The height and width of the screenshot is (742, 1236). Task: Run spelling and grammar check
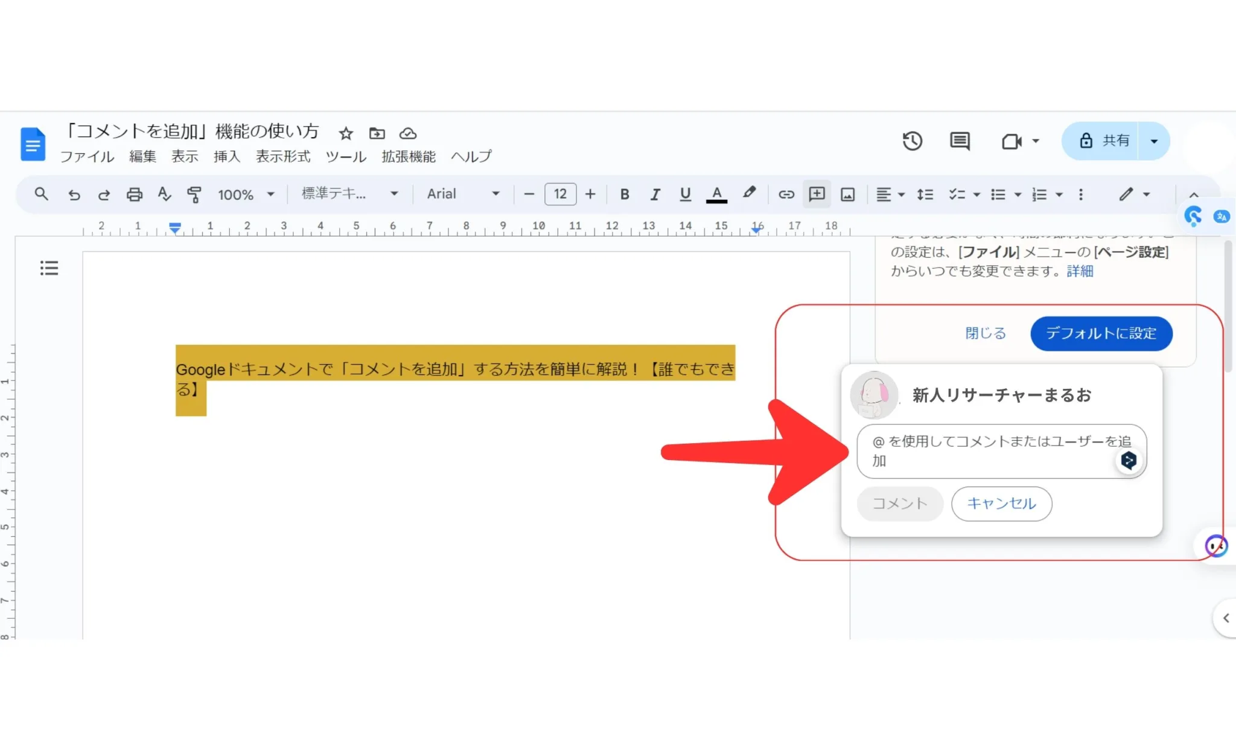pos(164,194)
